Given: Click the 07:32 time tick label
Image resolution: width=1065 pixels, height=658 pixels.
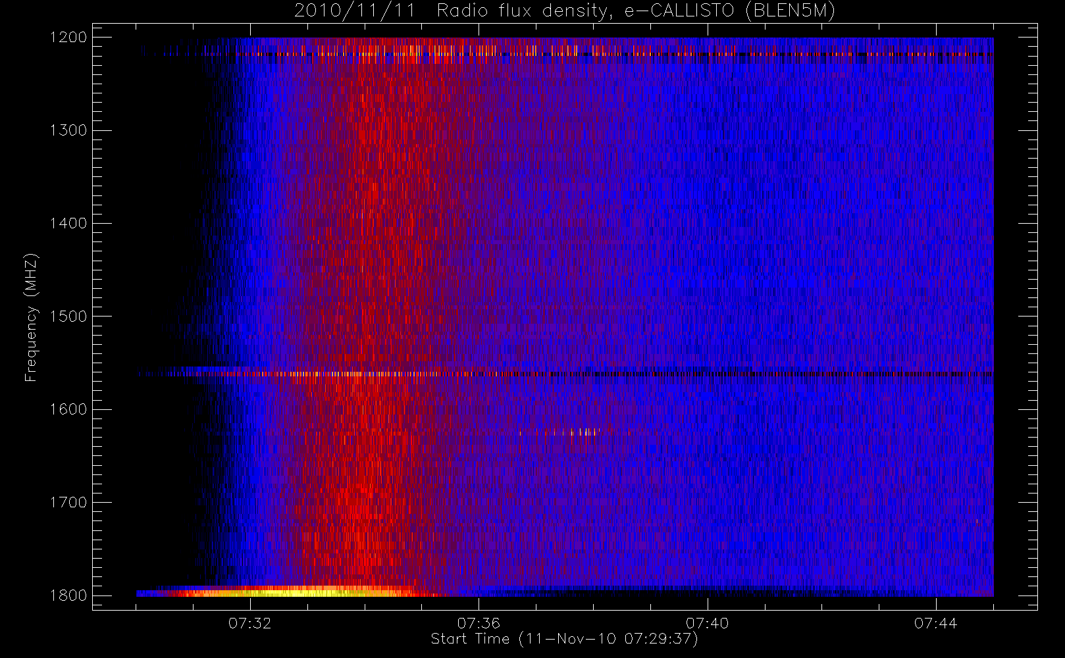Looking at the screenshot, I should 250,623.
